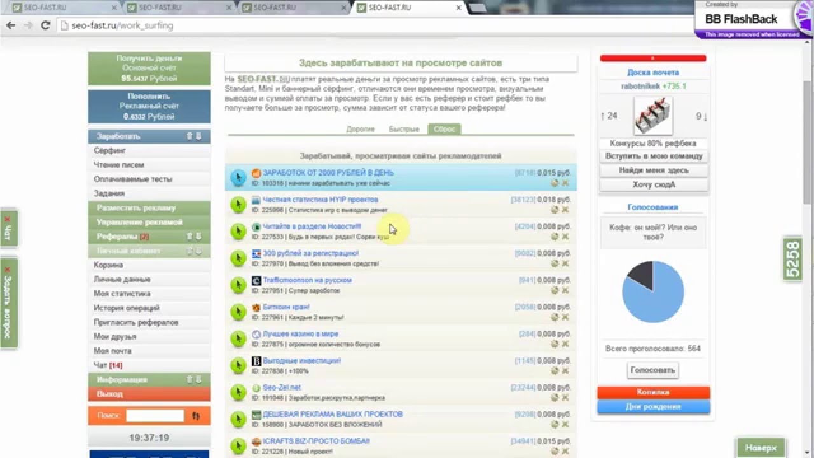The image size is (814, 458).
Task: Remove the Биткоин кран ad with X icon
Action: tap(565, 317)
